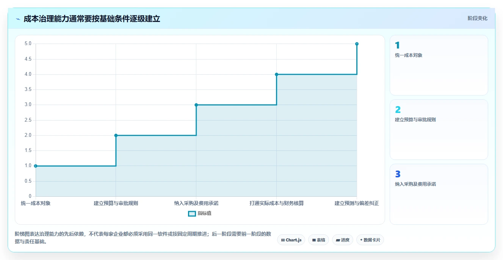This screenshot has height=260, width=503.
Task: Select the 表格 tag pill
Action: click(x=318, y=240)
